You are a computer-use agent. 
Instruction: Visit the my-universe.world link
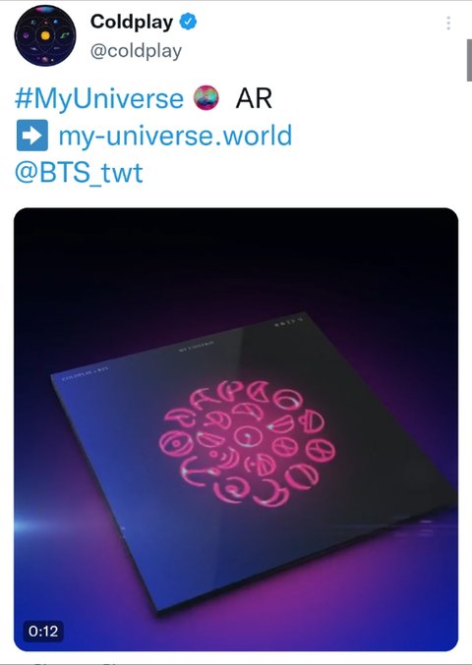point(175,136)
